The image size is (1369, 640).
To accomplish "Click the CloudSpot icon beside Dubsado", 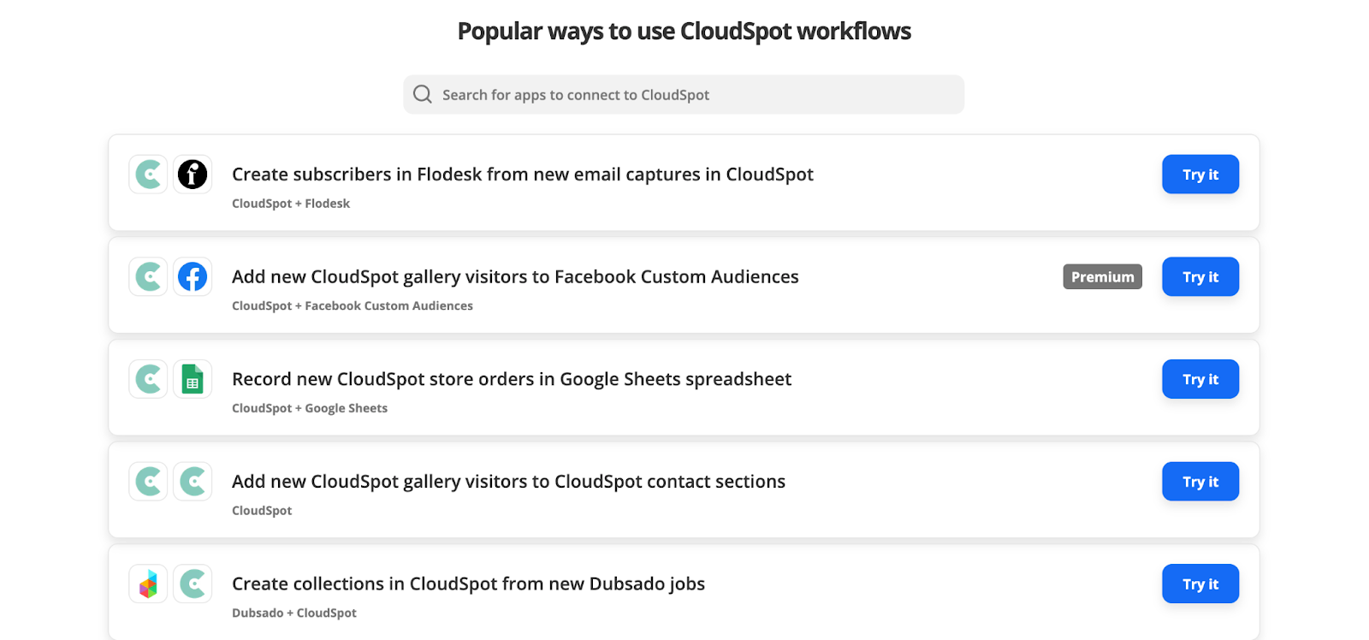I will pos(193,584).
